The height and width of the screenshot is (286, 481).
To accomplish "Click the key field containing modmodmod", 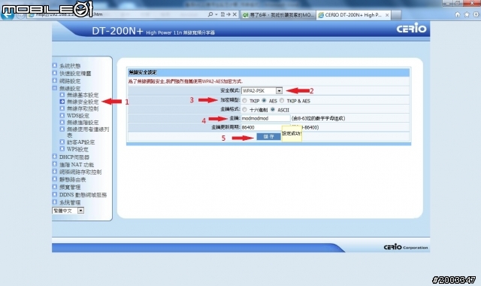I will pyautogui.click(x=265, y=118).
